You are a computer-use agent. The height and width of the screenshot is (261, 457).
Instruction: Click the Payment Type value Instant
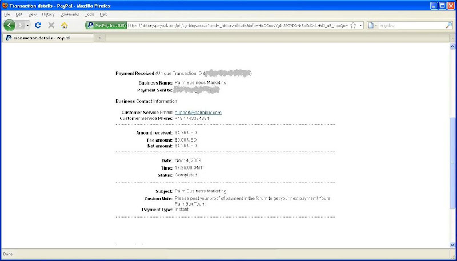tap(181, 210)
